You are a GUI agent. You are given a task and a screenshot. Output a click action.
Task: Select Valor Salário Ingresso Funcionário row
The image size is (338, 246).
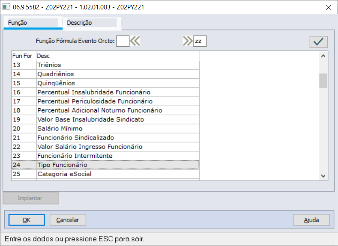(105, 147)
